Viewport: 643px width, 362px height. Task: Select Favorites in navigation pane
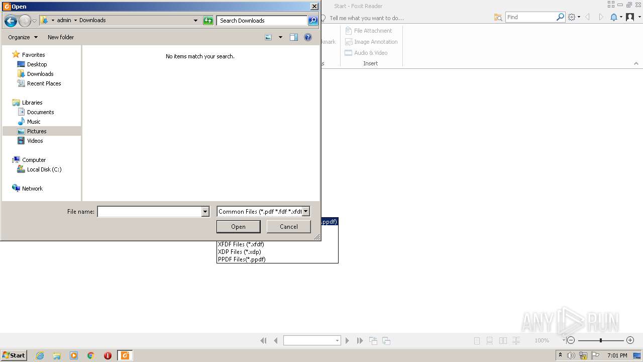pos(33,55)
